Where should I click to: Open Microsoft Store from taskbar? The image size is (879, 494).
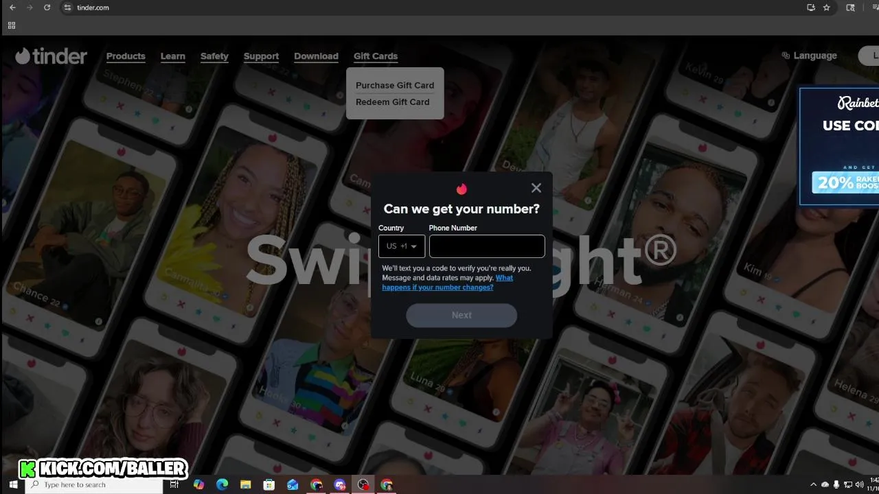pos(269,484)
